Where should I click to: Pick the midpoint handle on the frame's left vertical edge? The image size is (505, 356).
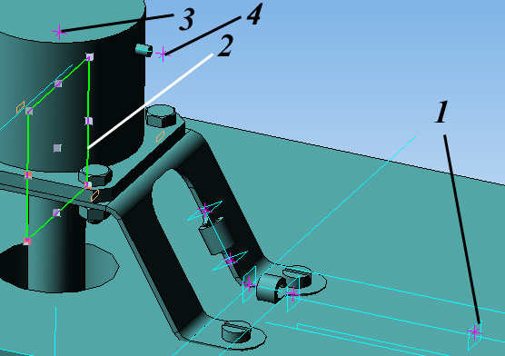click(x=28, y=175)
